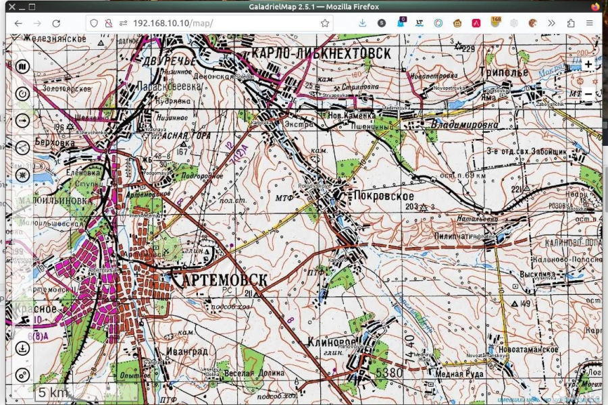
Task: Open the map sources panel icon
Action: (22, 67)
